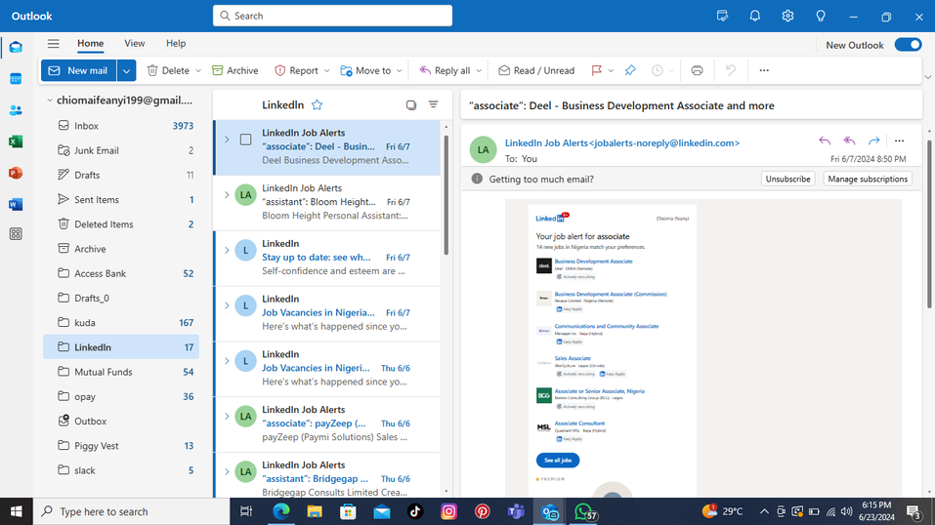
Task: Open the Mutual Funds folder
Action: [x=121, y=372]
